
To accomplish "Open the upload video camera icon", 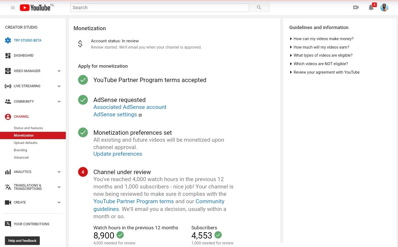I will tap(356, 8).
